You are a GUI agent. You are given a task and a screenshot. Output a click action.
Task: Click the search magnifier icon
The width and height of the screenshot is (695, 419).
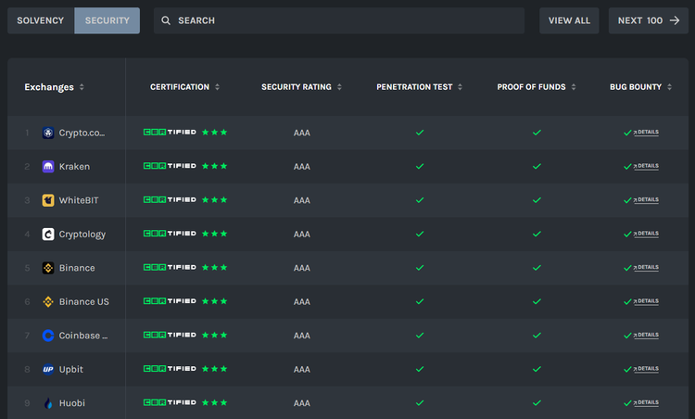[x=166, y=20]
